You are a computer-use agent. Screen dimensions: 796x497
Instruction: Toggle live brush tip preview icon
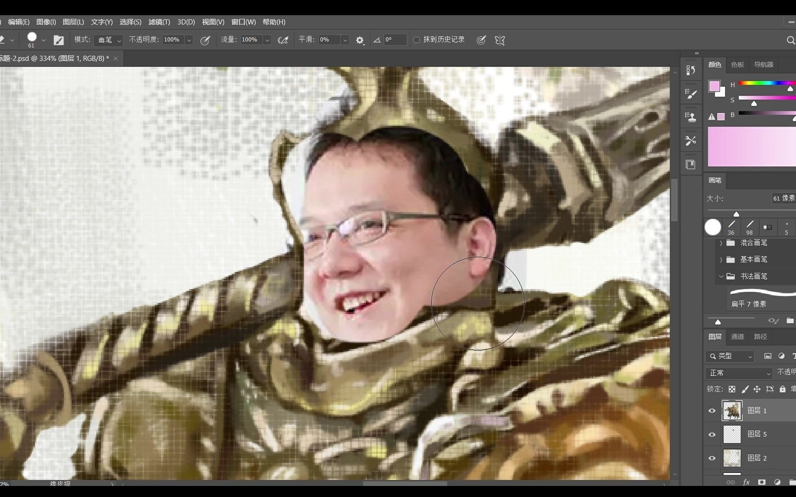773,321
